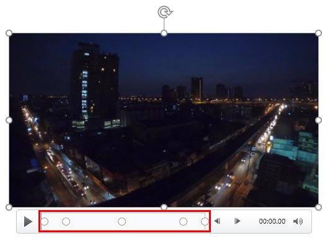Viewport: 325px width, 241px height.
Task: Click the top-middle sizing handle
Action: (164, 33)
